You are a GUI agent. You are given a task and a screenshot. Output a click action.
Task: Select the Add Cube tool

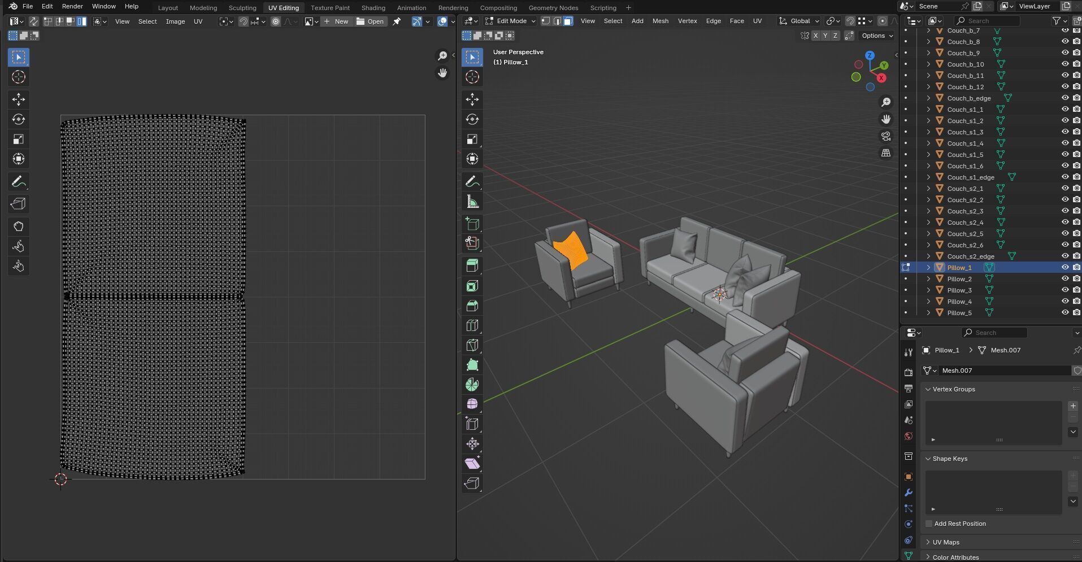pos(472,224)
